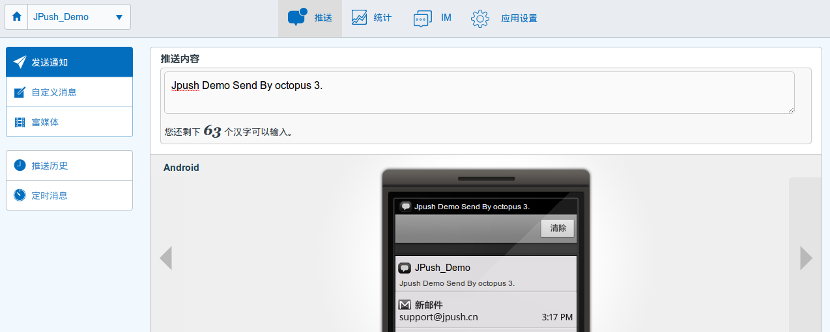Open the 统计 tab
The height and width of the screenshot is (332, 830).
click(371, 18)
